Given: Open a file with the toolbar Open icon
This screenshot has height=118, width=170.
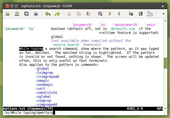Looking at the screenshot, I should [7, 14].
